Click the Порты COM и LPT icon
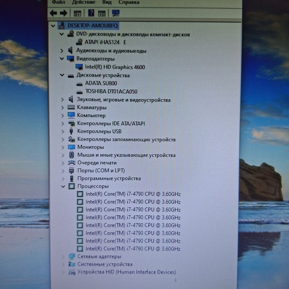 point(71,171)
